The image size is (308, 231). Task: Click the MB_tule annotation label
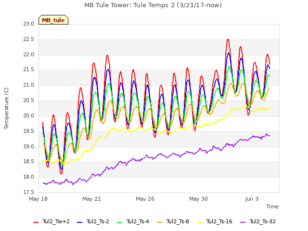click(53, 20)
